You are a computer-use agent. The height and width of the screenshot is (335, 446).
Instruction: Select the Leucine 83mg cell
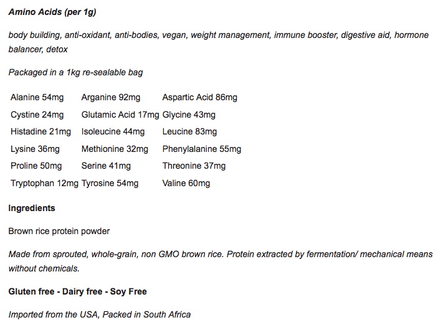(189, 131)
